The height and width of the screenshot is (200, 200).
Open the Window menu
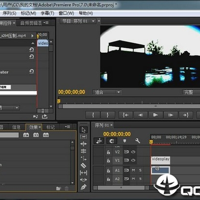tap(66, 13)
